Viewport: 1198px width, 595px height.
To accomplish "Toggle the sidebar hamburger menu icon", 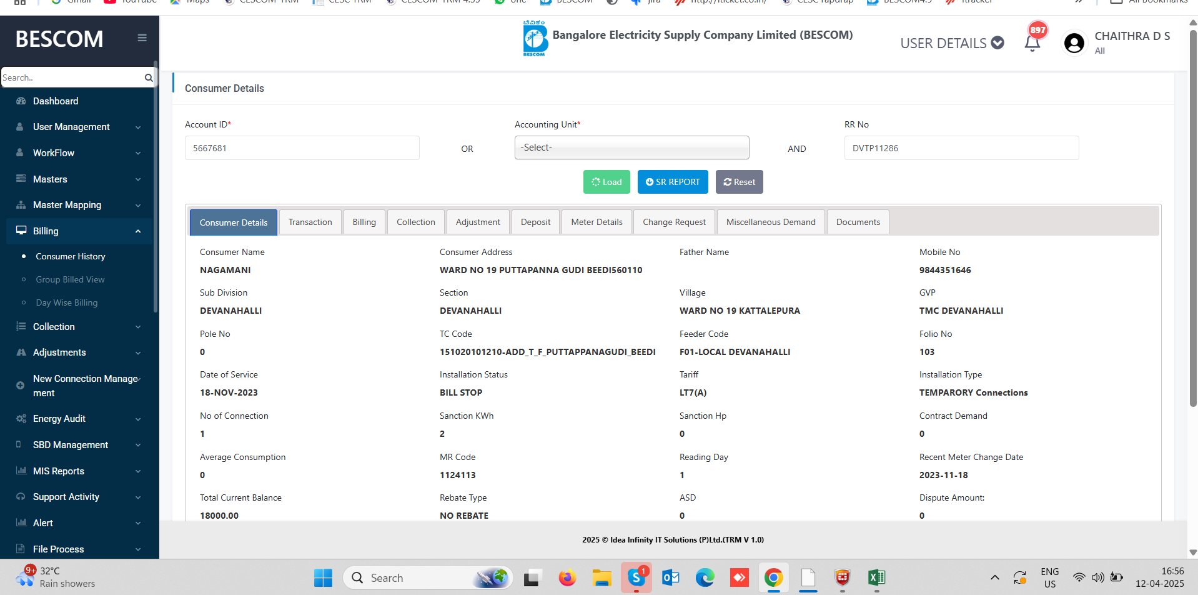I will (142, 38).
